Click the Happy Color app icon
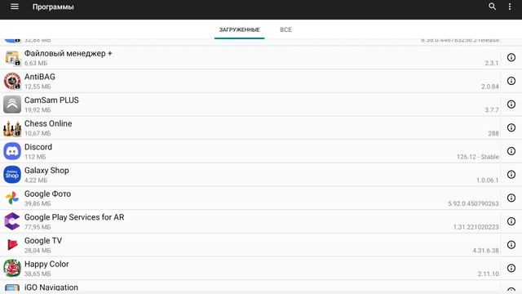This screenshot has height=294, width=522. 12,269
